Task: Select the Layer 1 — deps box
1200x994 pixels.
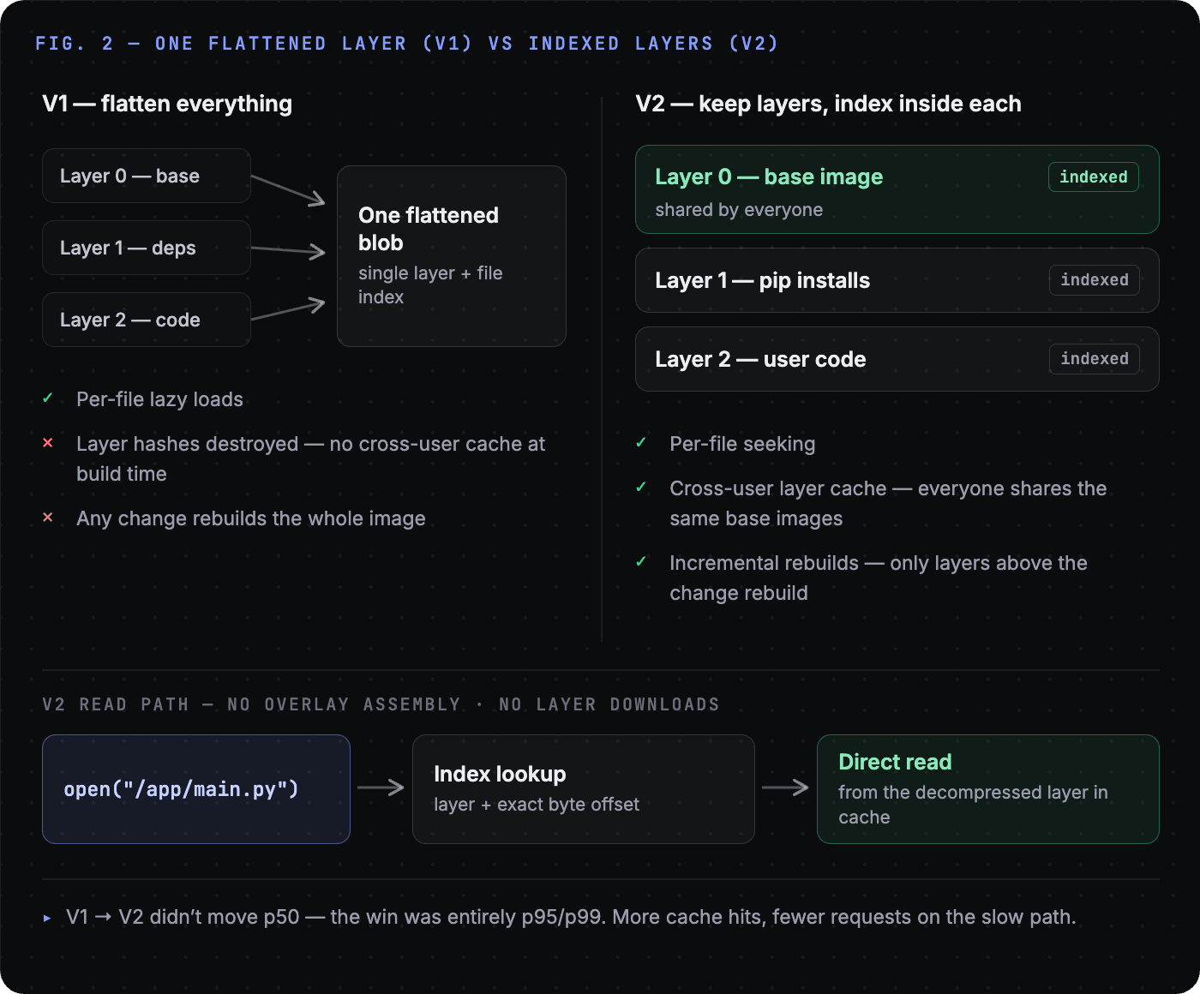Action: click(147, 248)
